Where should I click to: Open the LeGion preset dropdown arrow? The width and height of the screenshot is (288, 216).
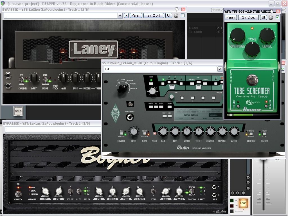click(x=120, y=16)
